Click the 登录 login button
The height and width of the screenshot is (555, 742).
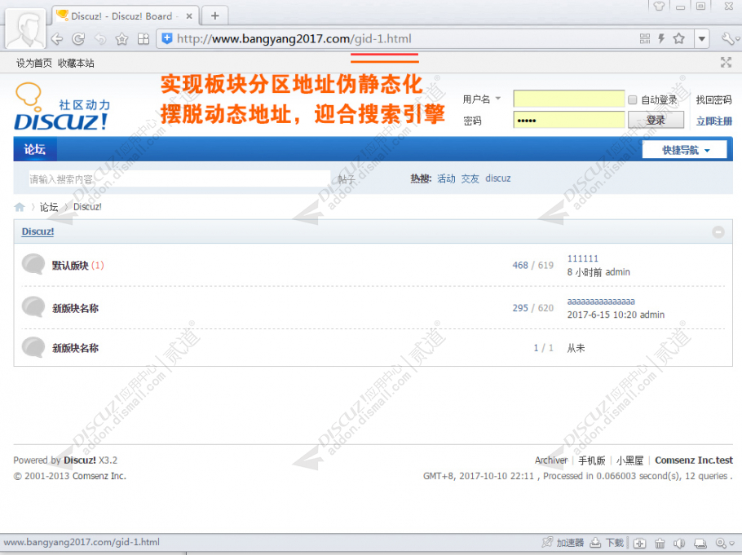[x=656, y=120]
